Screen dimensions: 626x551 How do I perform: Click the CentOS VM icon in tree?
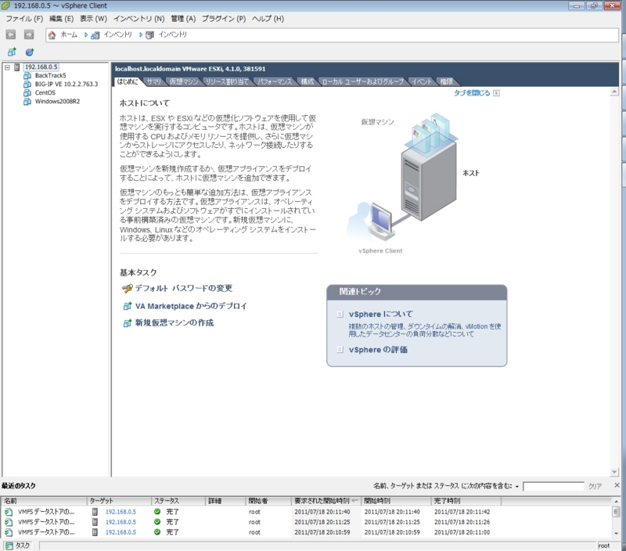tap(27, 92)
